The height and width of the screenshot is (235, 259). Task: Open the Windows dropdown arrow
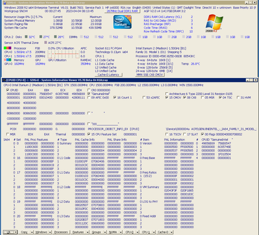[50, 232]
